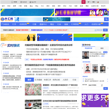Go to 首页 in top site menu
The height and width of the screenshot is (109, 109).
(3, 6)
